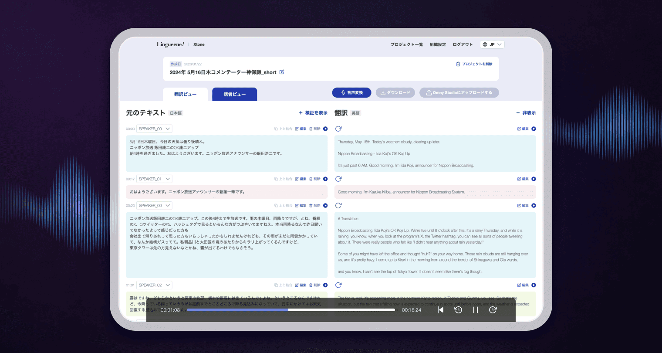Rewind playback by 5 seconds
This screenshot has height=353, width=662.
(x=458, y=310)
